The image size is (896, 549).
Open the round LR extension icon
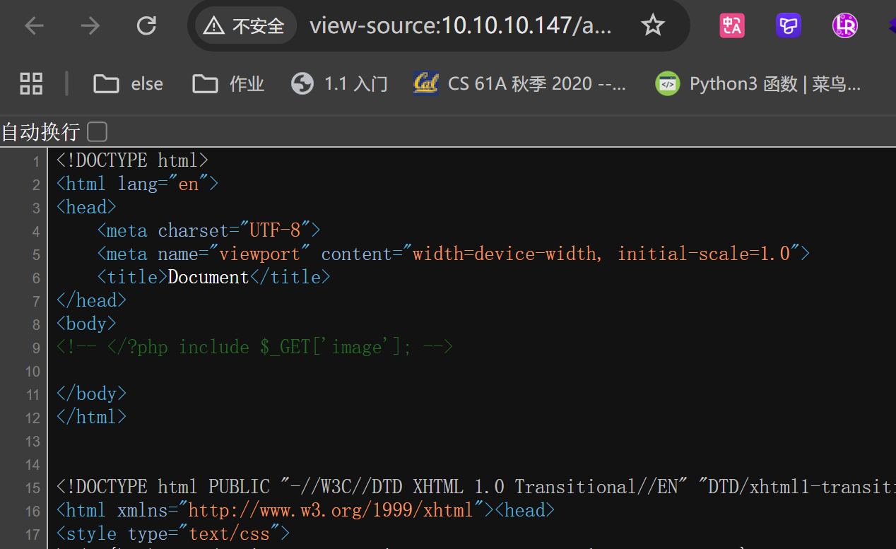pos(844,26)
